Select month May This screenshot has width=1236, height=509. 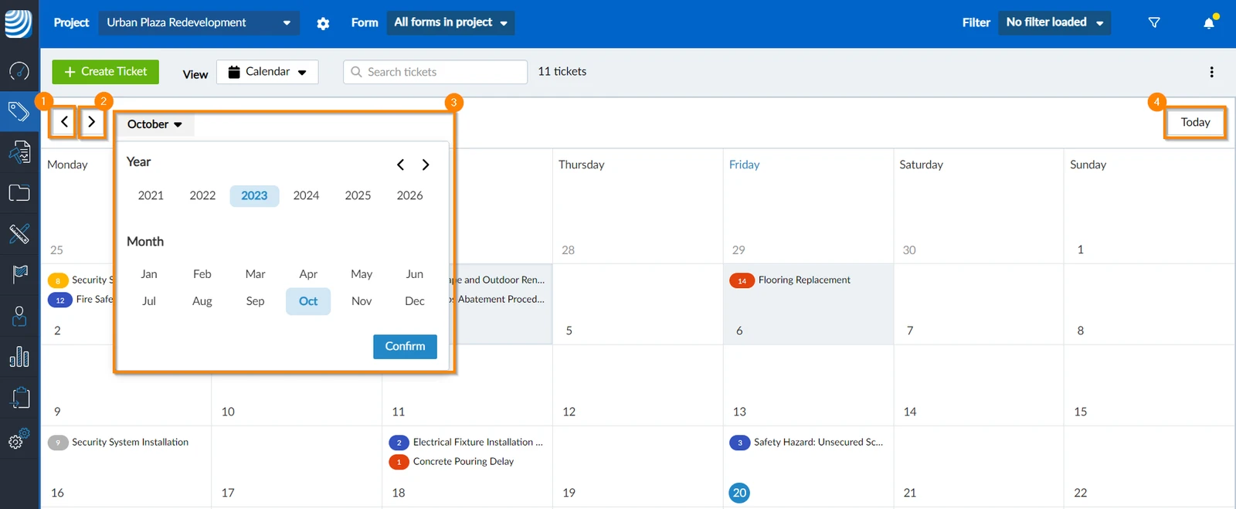[362, 274]
